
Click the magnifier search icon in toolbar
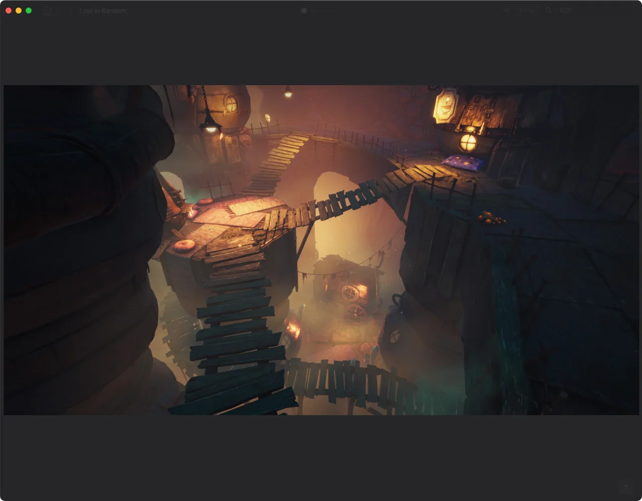click(548, 10)
